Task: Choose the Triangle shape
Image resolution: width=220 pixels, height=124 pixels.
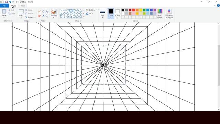Action: (81, 10)
